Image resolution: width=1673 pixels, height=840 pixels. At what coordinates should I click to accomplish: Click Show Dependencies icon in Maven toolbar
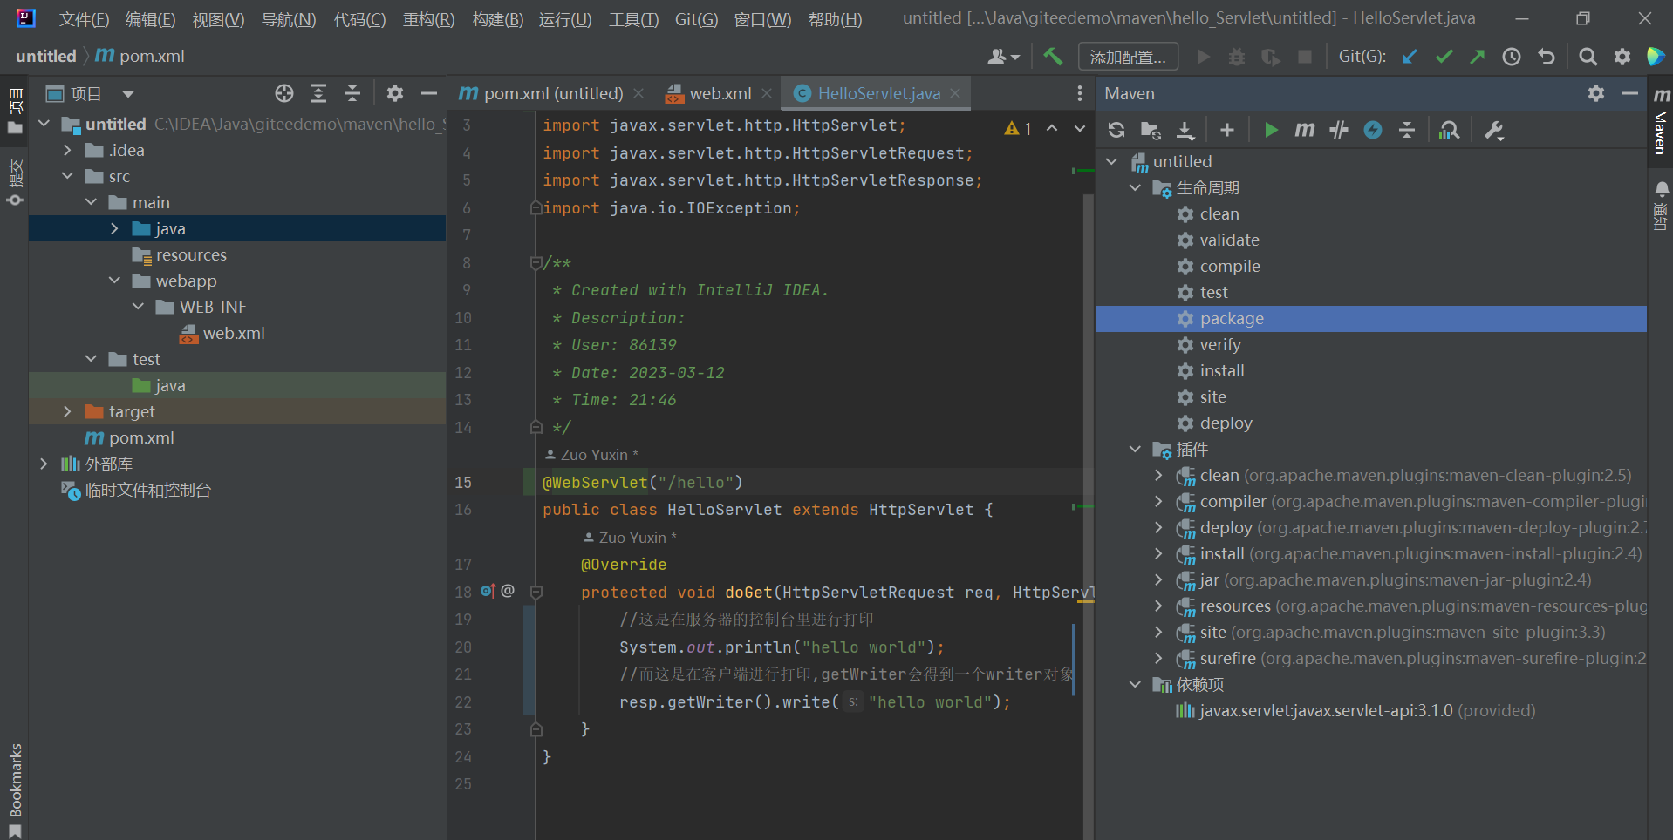point(1450,131)
